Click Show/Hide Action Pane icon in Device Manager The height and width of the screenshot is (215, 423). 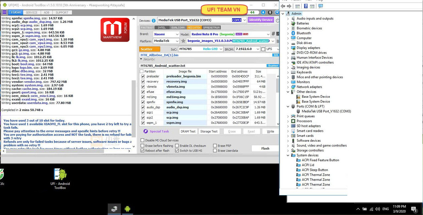coord(312,6)
